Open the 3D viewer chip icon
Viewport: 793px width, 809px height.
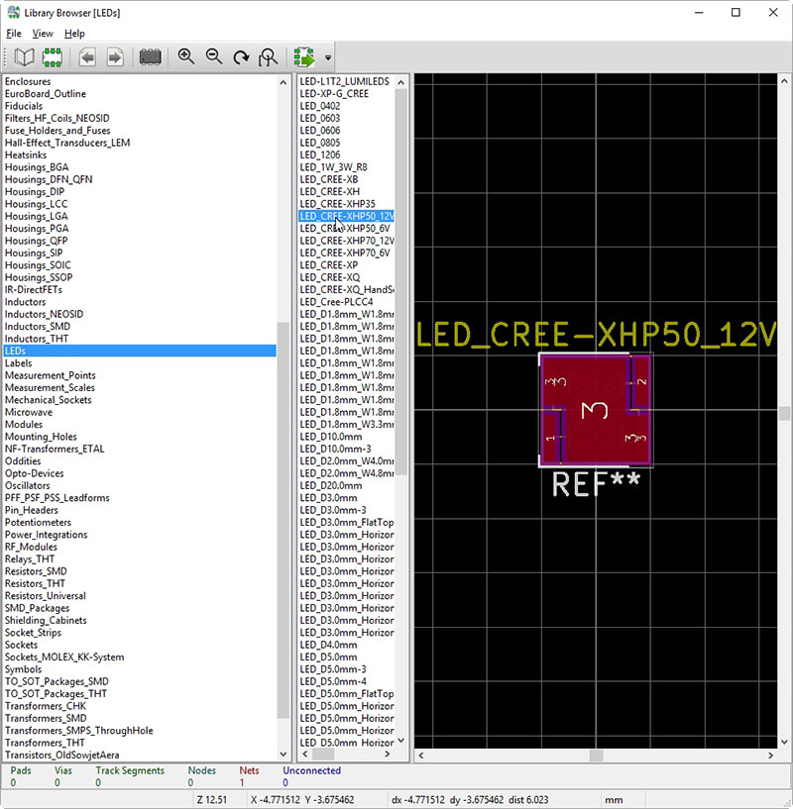click(x=151, y=57)
